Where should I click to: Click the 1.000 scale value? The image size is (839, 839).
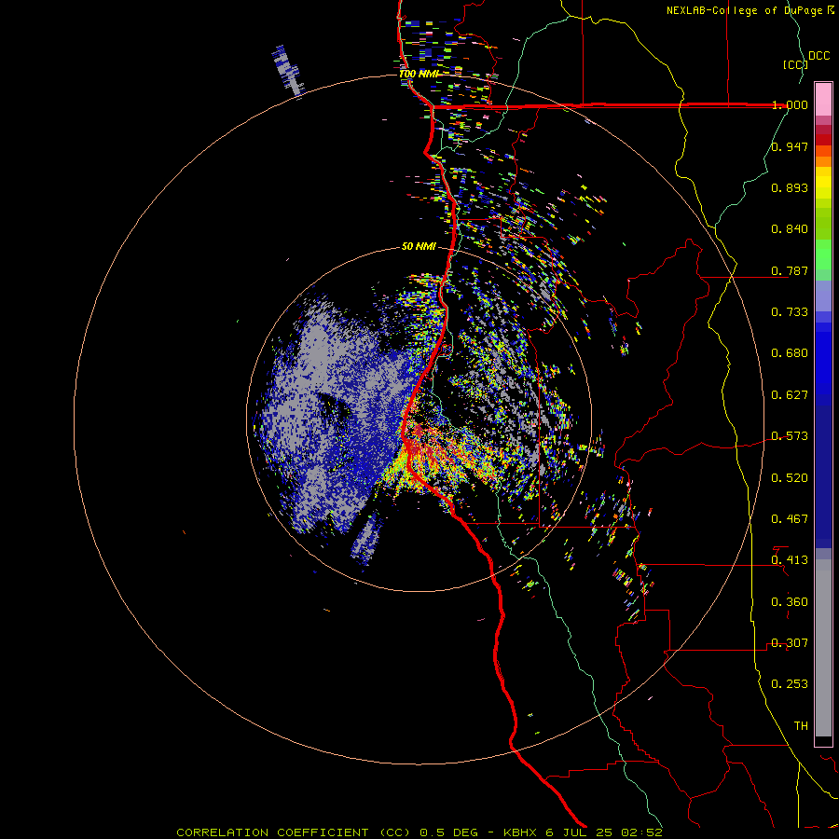point(790,104)
